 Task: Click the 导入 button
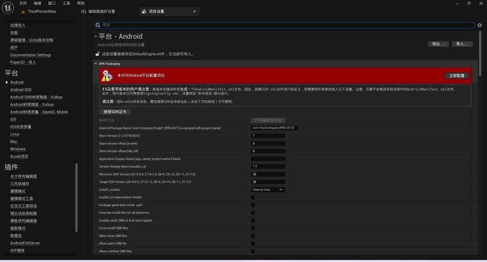point(462,44)
